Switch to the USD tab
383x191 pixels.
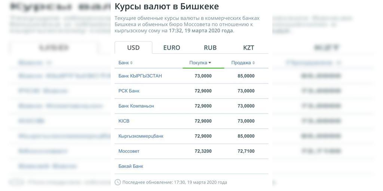[134, 47]
